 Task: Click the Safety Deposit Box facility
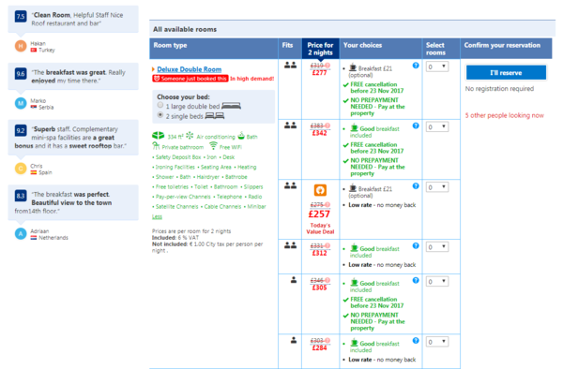[x=178, y=157]
